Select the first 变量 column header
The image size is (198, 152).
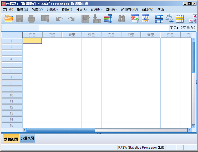pyautogui.click(x=32, y=35)
